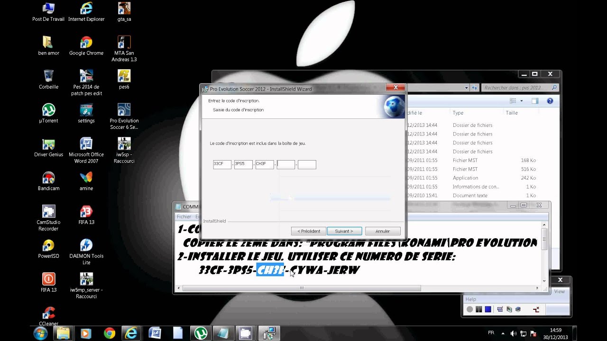Sort Explorer files by the Type column

pos(458,113)
